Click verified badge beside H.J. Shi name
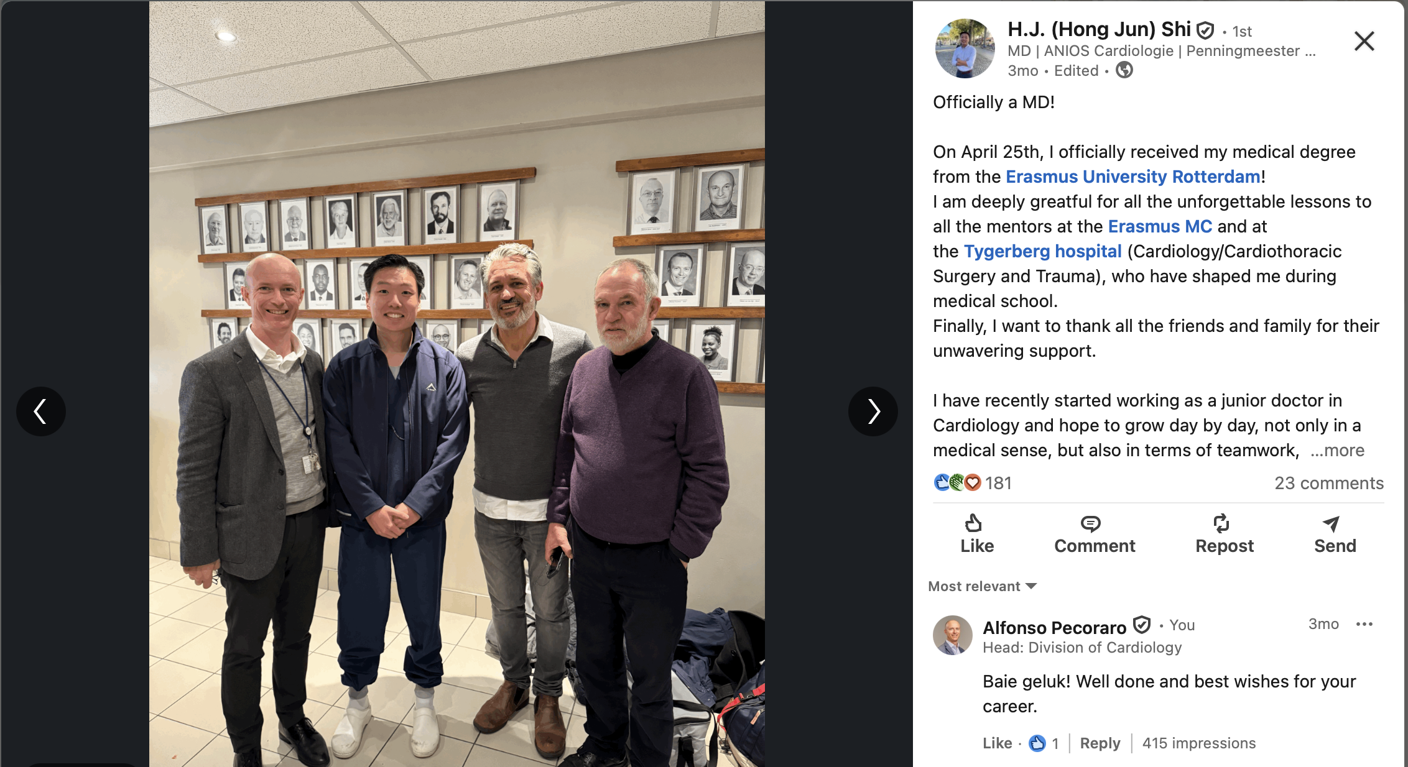 [x=1205, y=30]
